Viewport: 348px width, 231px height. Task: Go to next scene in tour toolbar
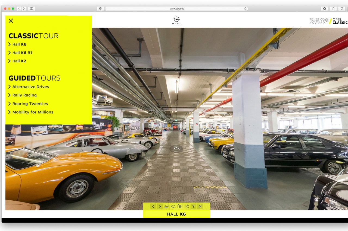coord(160,207)
